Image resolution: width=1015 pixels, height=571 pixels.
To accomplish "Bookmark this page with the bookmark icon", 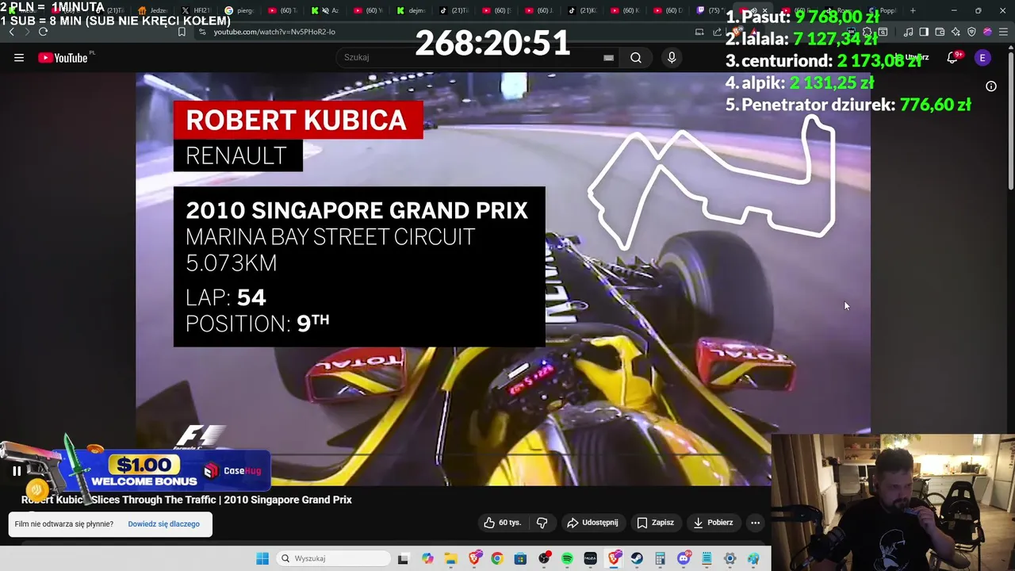I will [x=182, y=32].
